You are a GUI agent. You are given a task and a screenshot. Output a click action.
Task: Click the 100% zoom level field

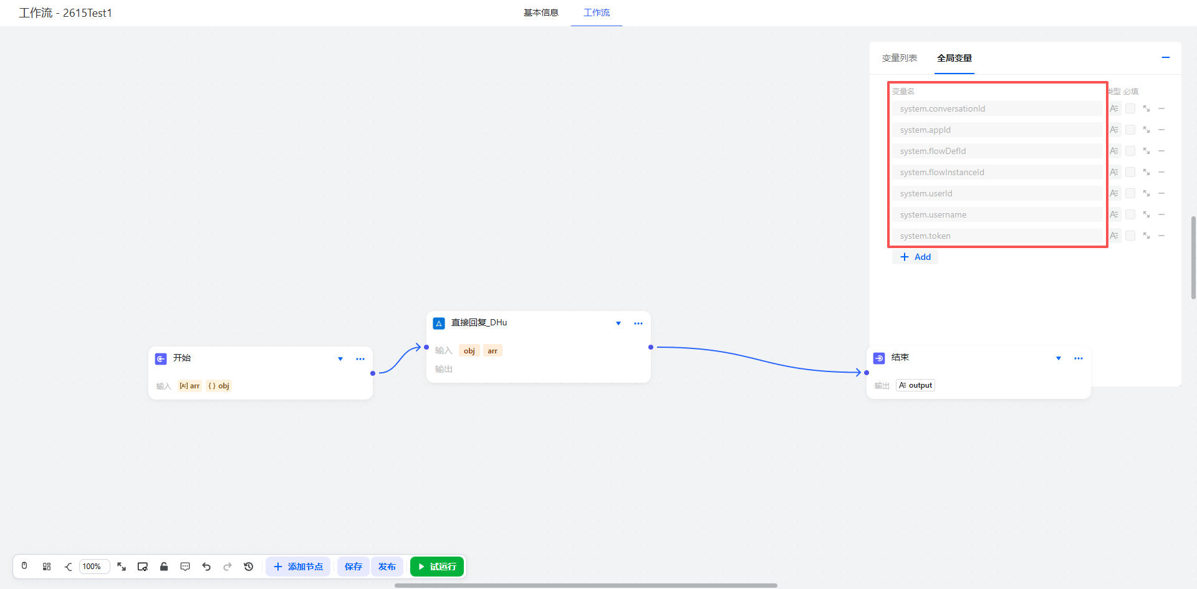94,567
